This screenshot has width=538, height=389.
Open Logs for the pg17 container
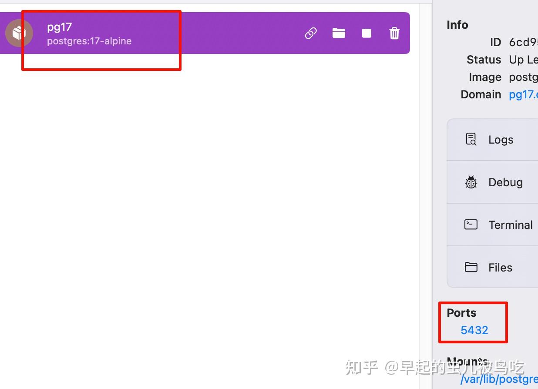pos(500,140)
